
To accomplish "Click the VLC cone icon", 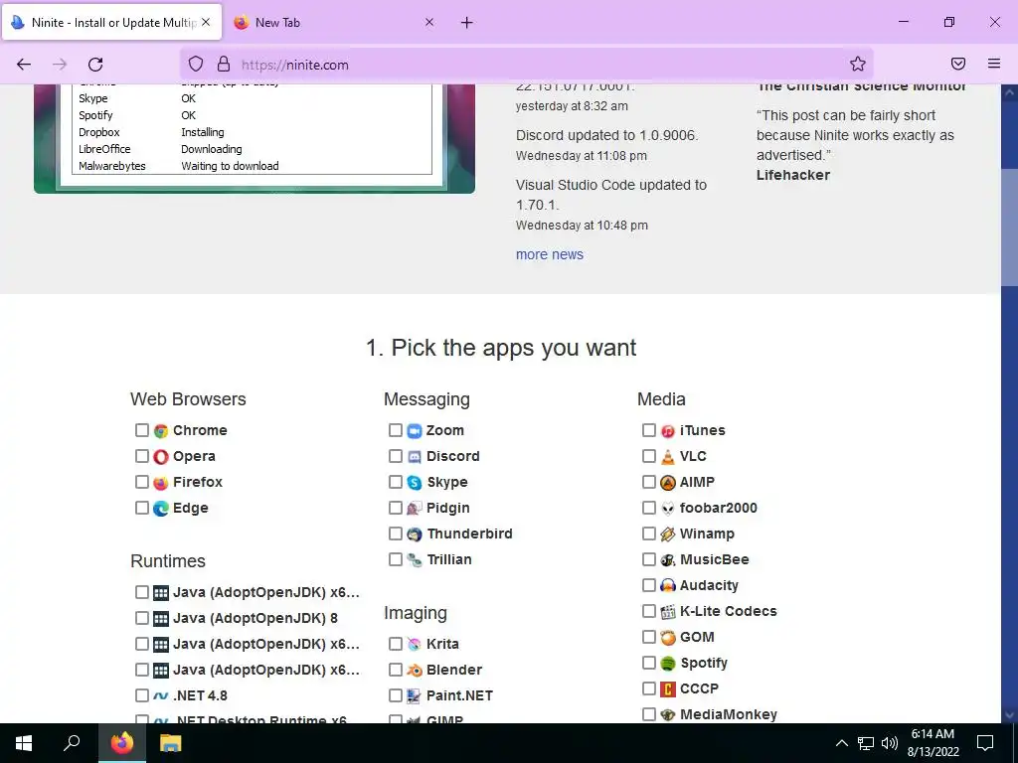I will pyautogui.click(x=667, y=457).
